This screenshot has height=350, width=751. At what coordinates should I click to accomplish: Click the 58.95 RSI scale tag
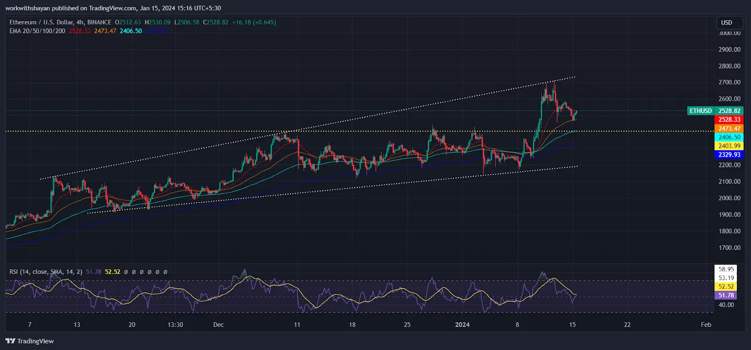[x=726, y=269]
